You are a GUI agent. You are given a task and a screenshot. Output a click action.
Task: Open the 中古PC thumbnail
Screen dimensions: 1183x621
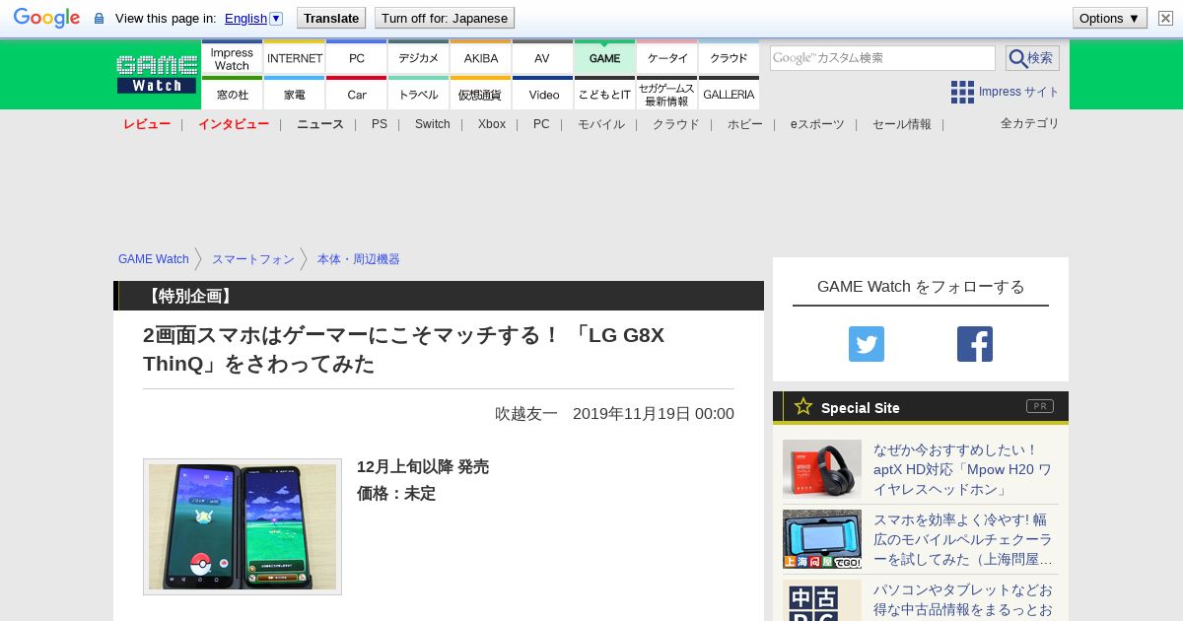pos(822,600)
